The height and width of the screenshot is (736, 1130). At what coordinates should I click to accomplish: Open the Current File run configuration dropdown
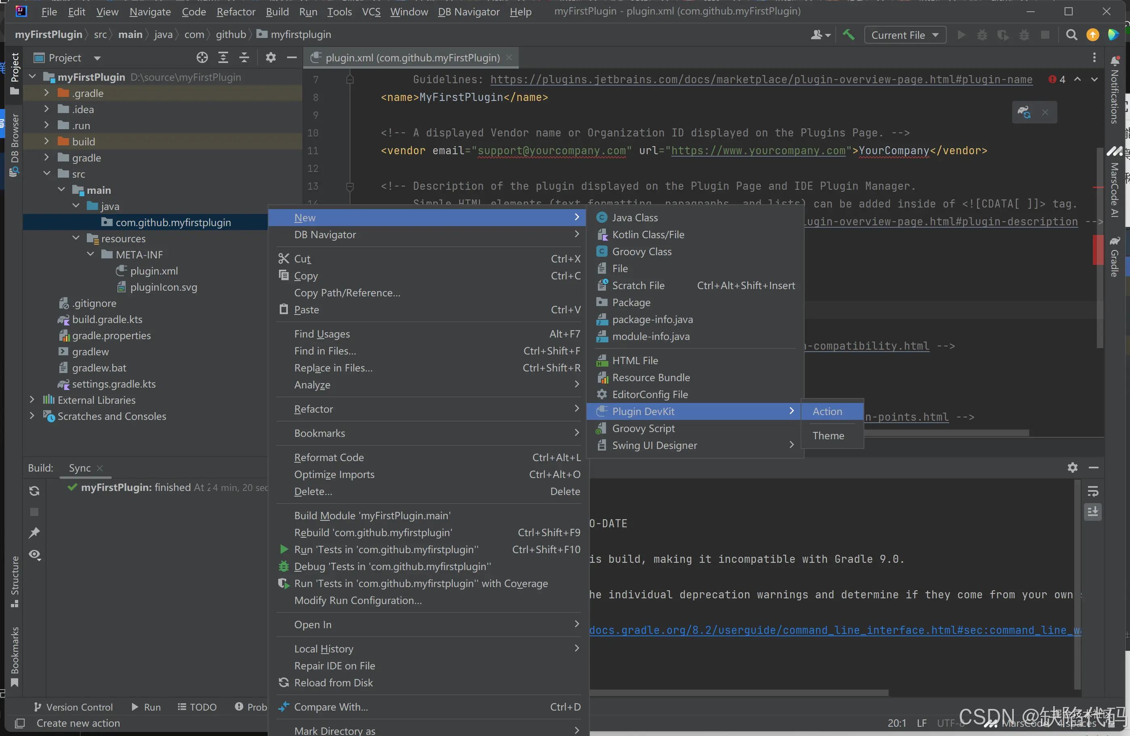(x=905, y=35)
